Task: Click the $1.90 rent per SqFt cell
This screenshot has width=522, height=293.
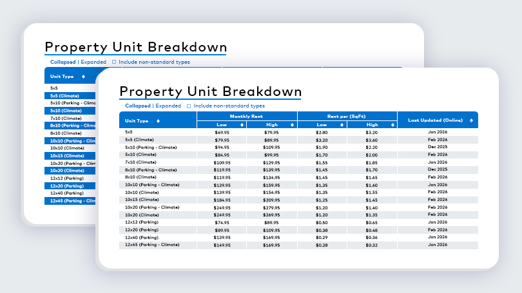Action: click(x=322, y=147)
